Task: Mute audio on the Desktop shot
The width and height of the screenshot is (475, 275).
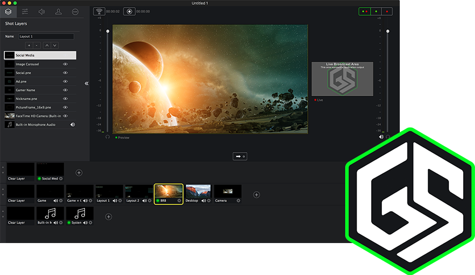Action: coord(203,201)
